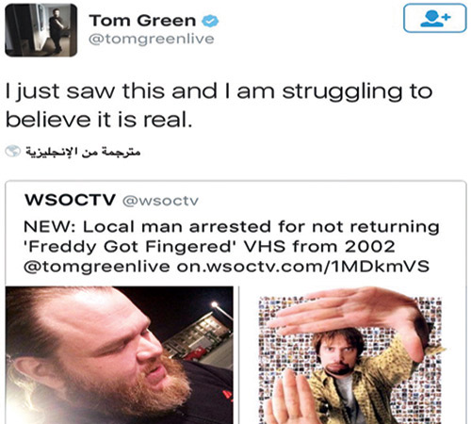
Task: Open the on.wsoctv.com/1MDkmVS link
Action: (302, 267)
